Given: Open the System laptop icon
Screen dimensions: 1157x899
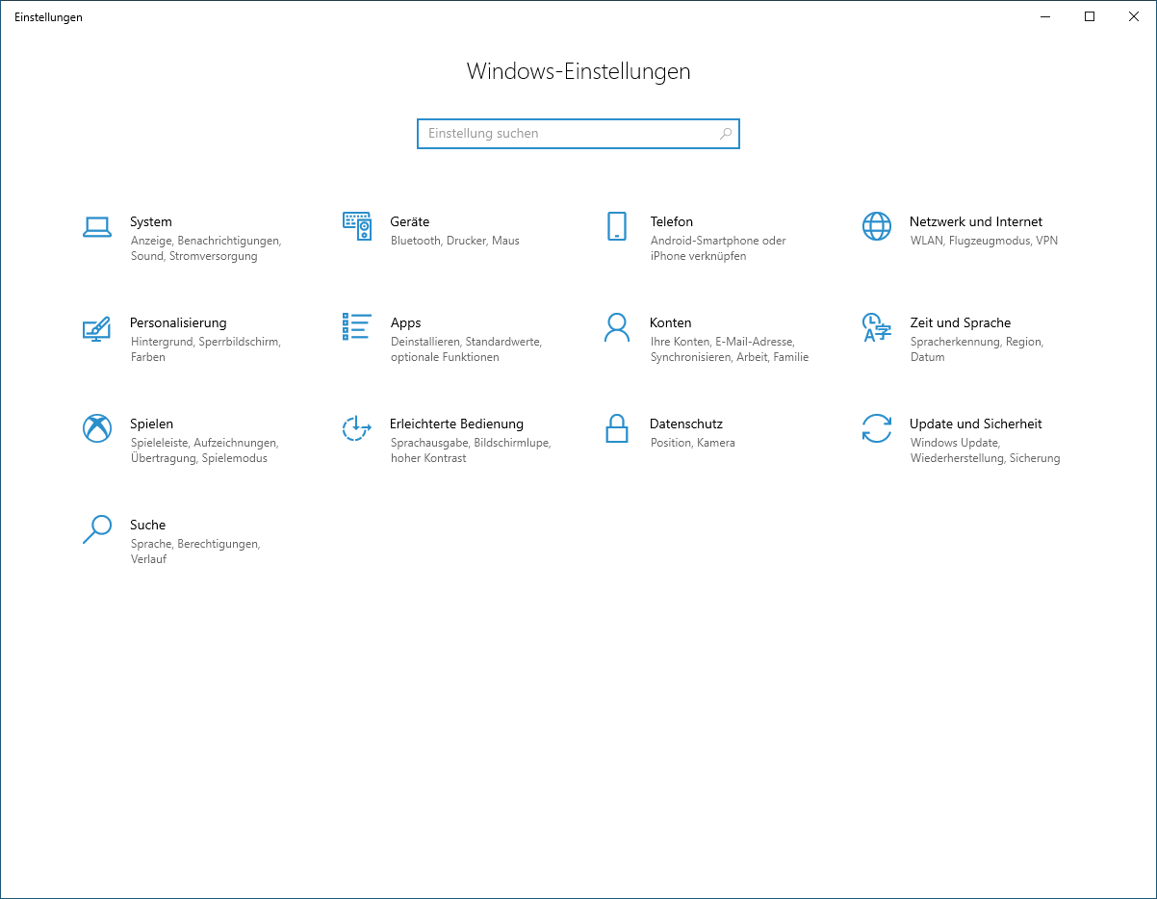Looking at the screenshot, I should click(97, 227).
